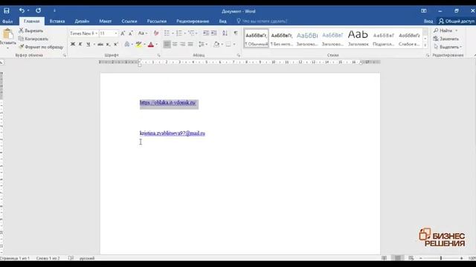Select the Обычный style

tap(257, 38)
